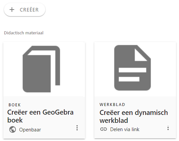
Task: Click the Openbaar visibility label
Action: point(30,130)
